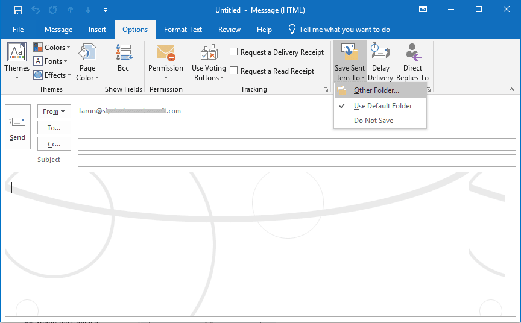Open the Help tab

click(x=264, y=30)
